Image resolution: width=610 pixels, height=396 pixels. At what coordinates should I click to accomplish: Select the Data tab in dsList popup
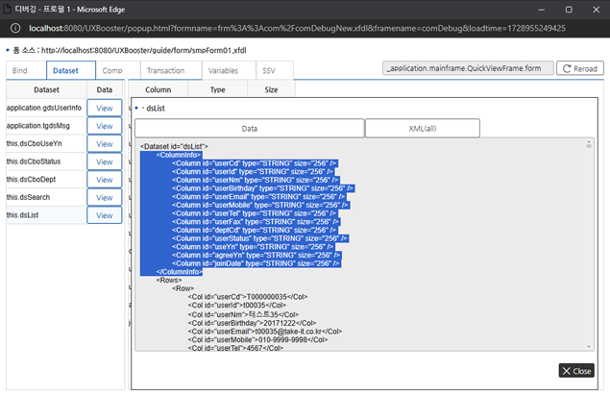tap(250, 129)
